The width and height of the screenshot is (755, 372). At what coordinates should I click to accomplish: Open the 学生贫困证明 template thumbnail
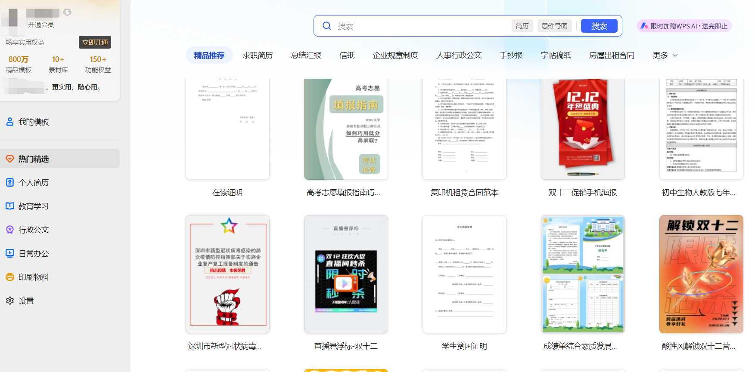coord(464,274)
